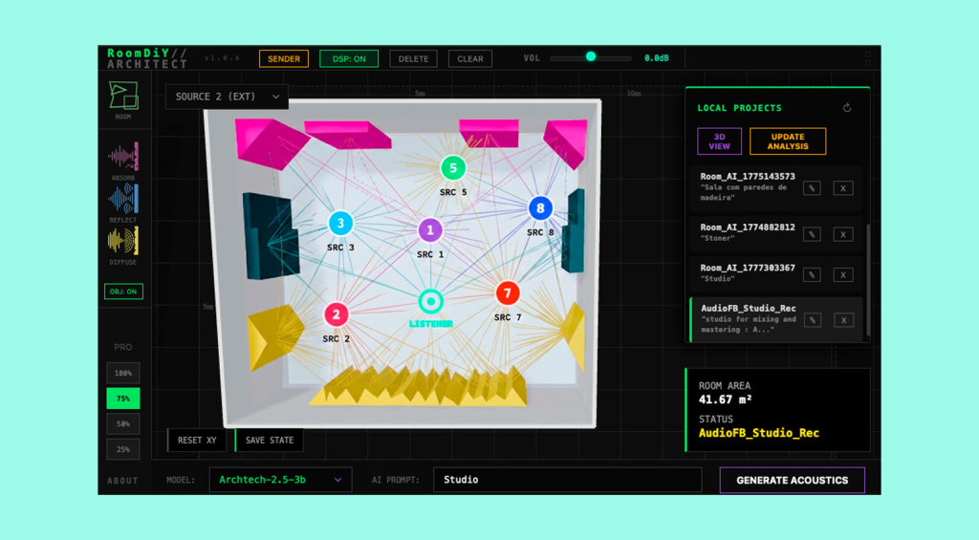Click the Listener marker in the room

tap(430, 301)
